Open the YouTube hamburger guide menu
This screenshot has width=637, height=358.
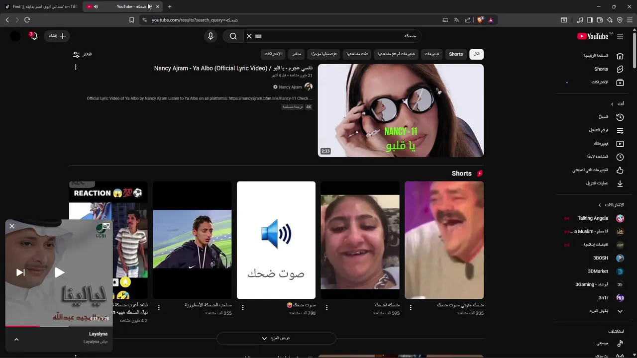point(620,36)
